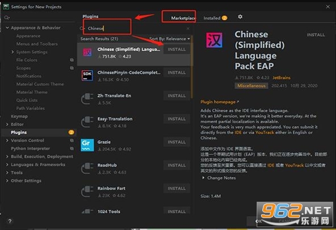Click the Rainbow Fart plugin icon
The image size is (336, 230).
[x=87, y=192]
